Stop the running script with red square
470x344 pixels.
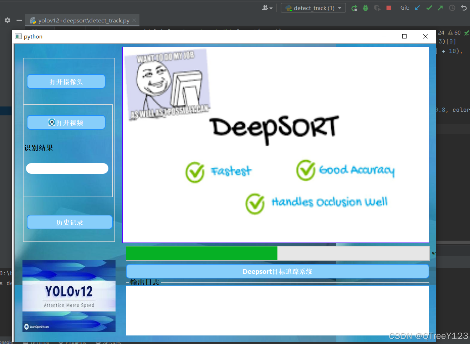(x=389, y=8)
